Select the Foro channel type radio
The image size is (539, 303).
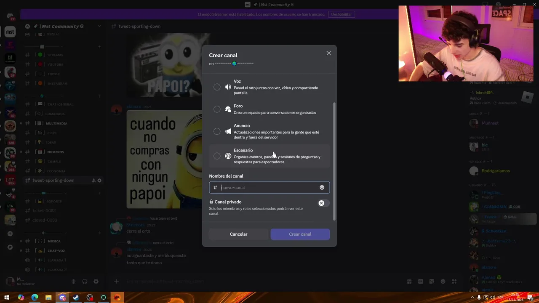pyautogui.click(x=217, y=109)
